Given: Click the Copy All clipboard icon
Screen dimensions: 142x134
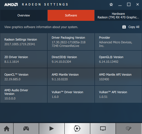Looking at the screenshot, I should [124, 27].
